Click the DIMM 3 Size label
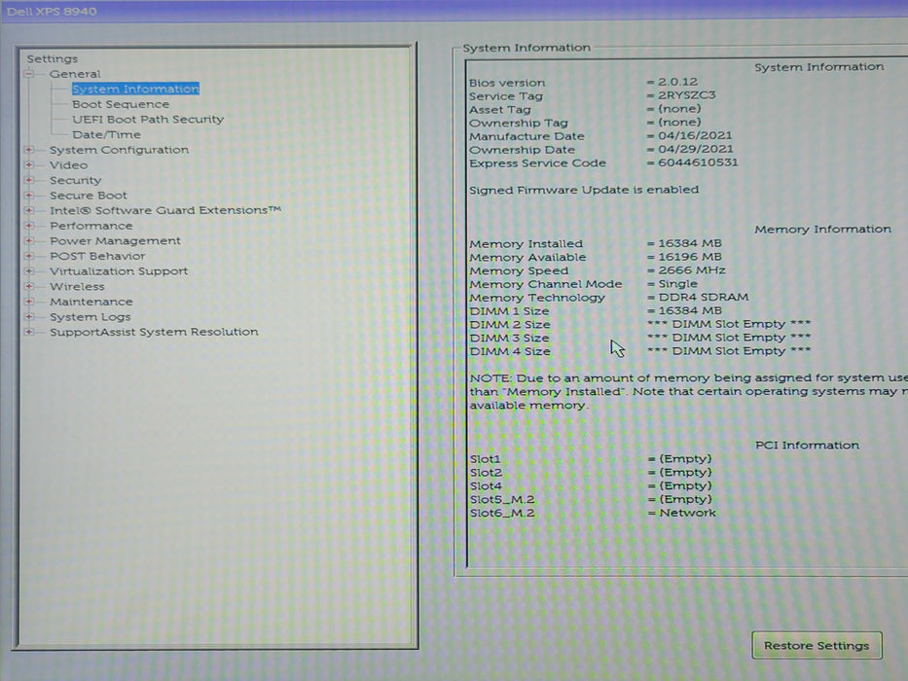Screen dimensions: 908x681 click(509, 338)
